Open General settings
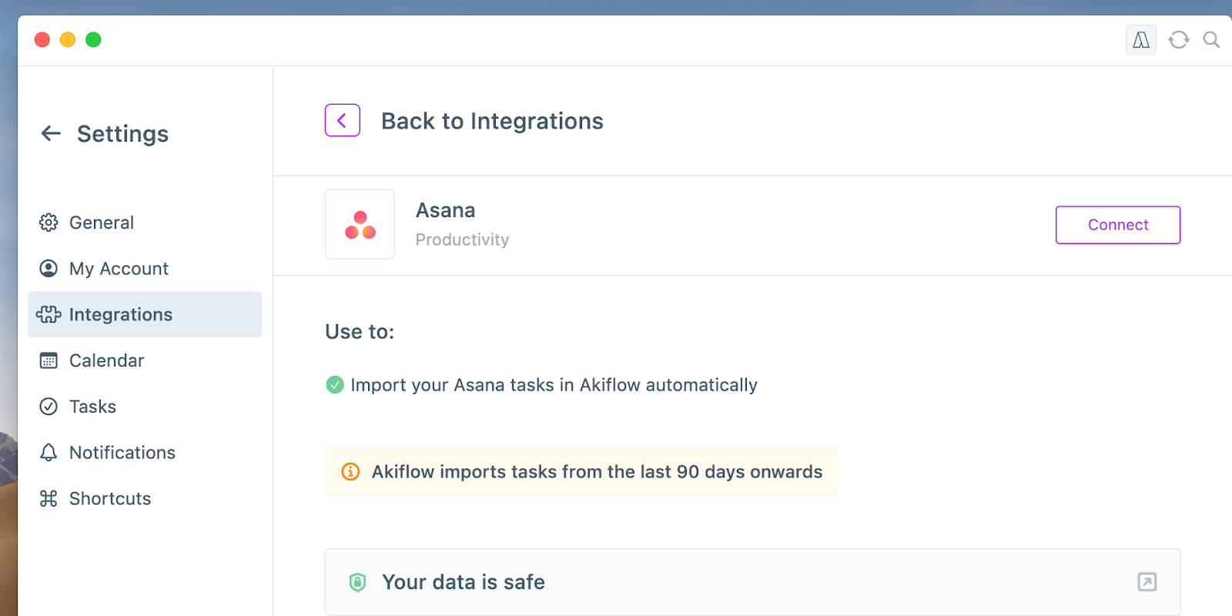This screenshot has height=616, width=1232. click(101, 223)
